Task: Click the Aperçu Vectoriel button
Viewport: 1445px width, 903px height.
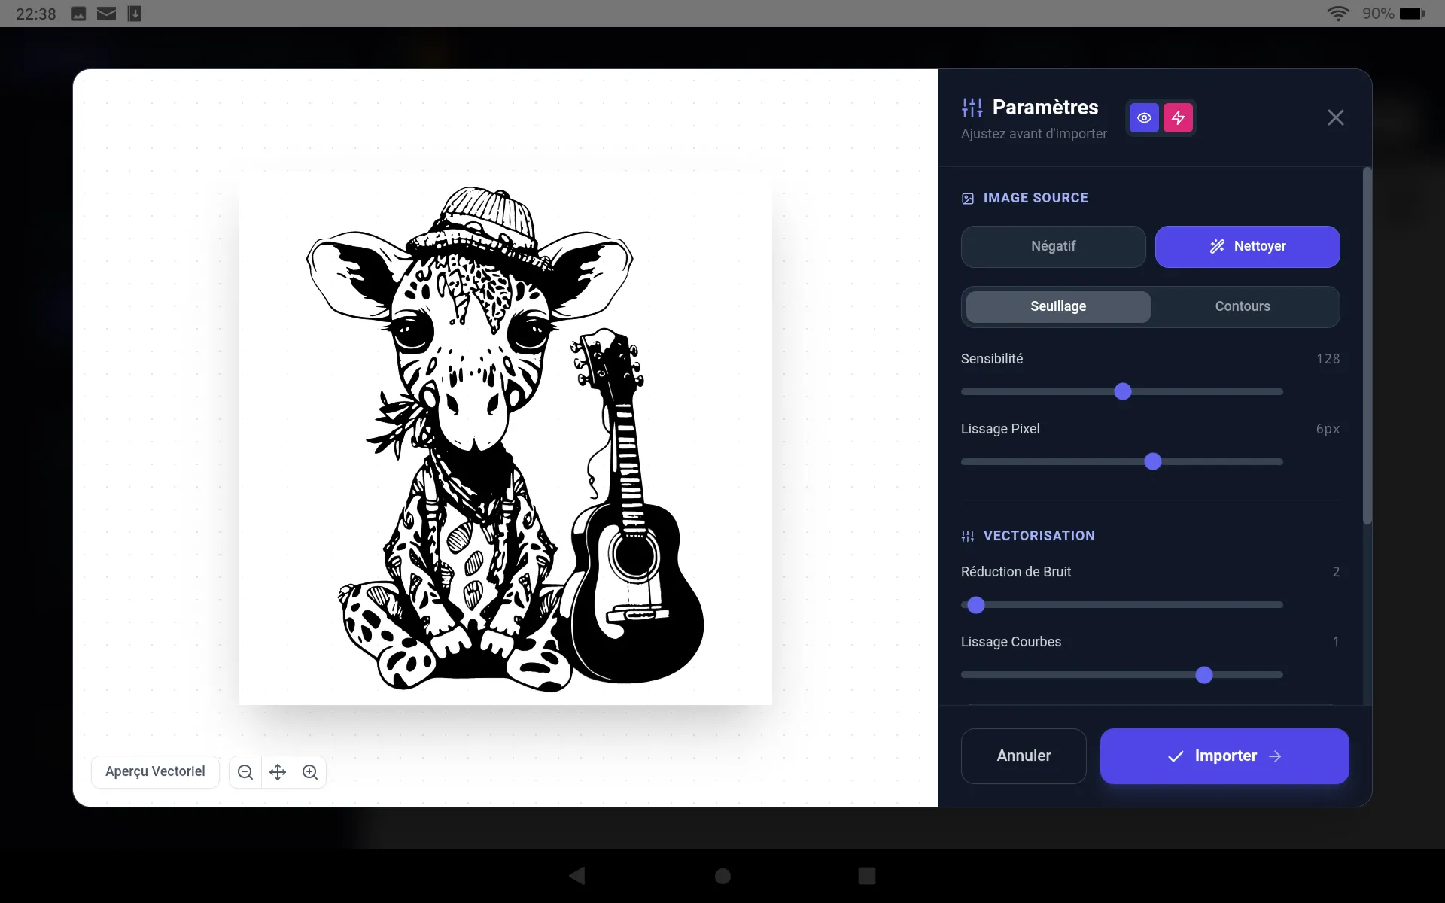Action: (155, 772)
